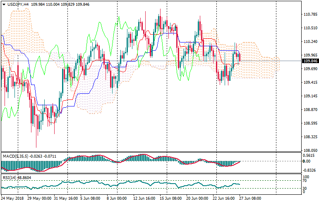Click the 20 Jun 00:00 time label

click(197, 198)
